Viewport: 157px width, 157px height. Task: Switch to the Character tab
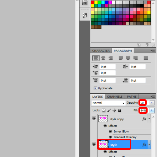[x=101, y=51]
